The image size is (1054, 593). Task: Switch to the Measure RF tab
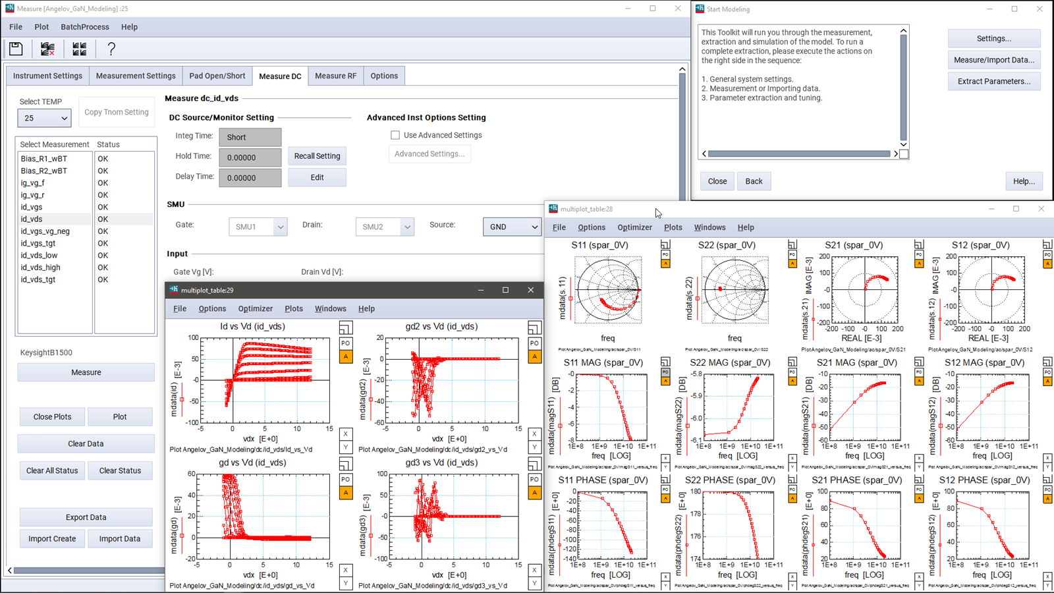[335, 76]
